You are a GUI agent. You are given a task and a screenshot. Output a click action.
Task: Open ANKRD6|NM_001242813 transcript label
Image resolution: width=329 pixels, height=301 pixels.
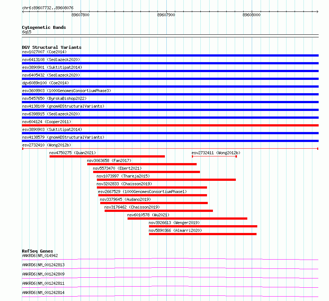point(43,265)
